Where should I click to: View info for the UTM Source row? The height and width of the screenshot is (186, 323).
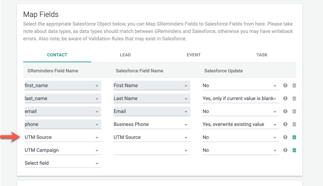coord(285,137)
